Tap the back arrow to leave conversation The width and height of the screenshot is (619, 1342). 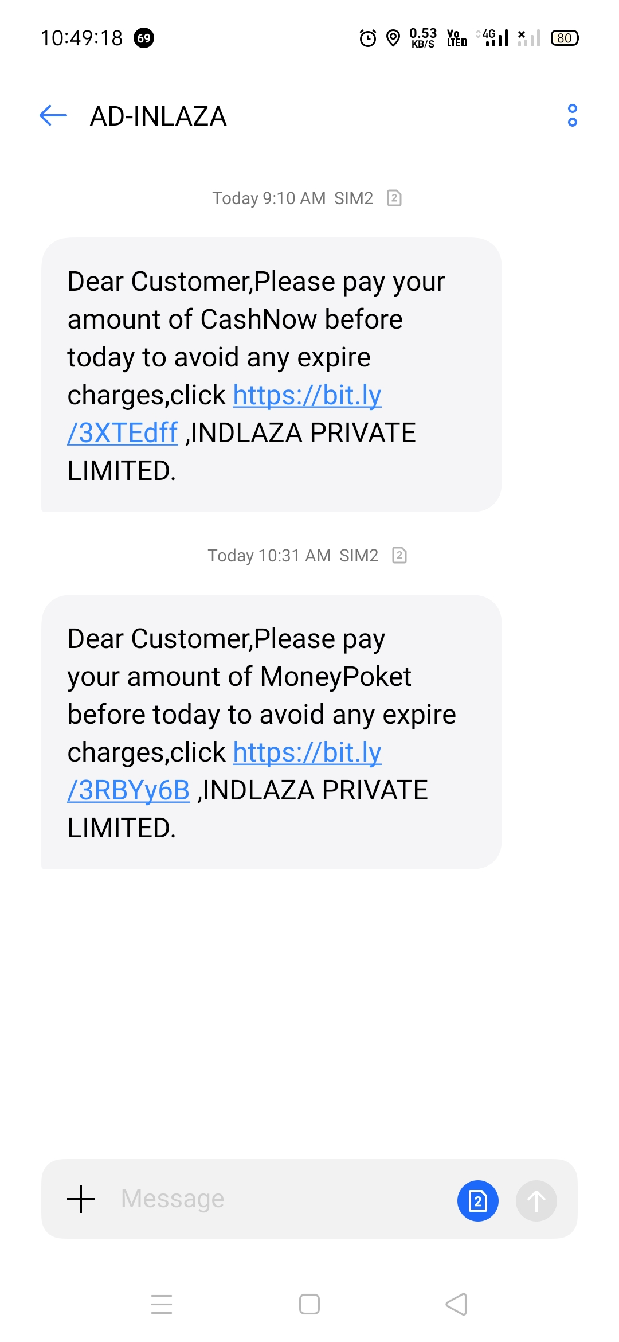[53, 115]
